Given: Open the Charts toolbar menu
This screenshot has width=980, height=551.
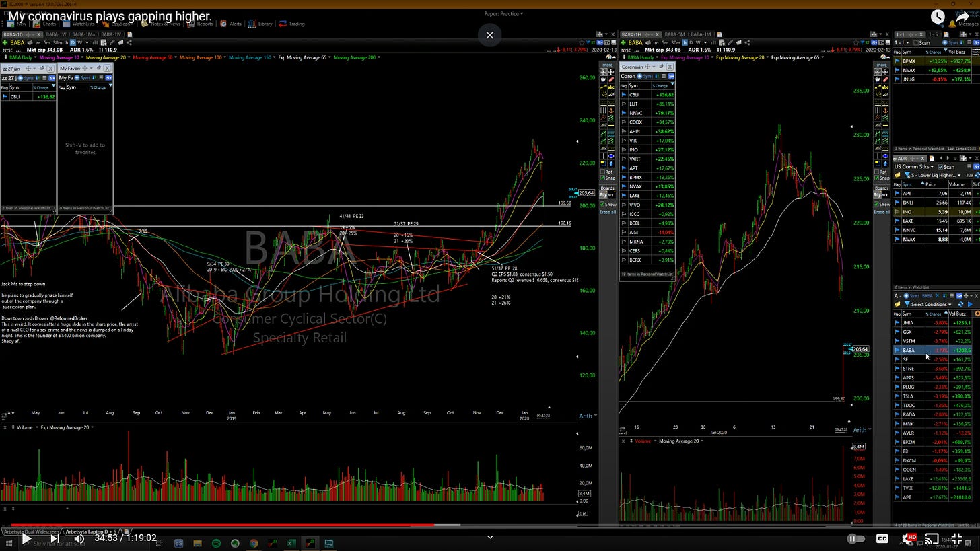Looking at the screenshot, I should (44, 24).
